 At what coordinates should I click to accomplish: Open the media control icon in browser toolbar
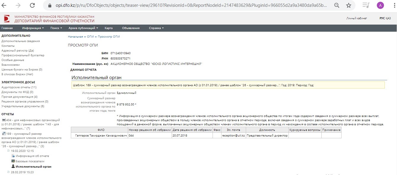point(366,5)
